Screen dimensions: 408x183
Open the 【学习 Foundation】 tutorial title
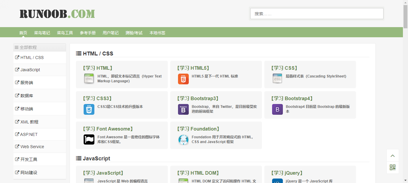tap(198, 129)
